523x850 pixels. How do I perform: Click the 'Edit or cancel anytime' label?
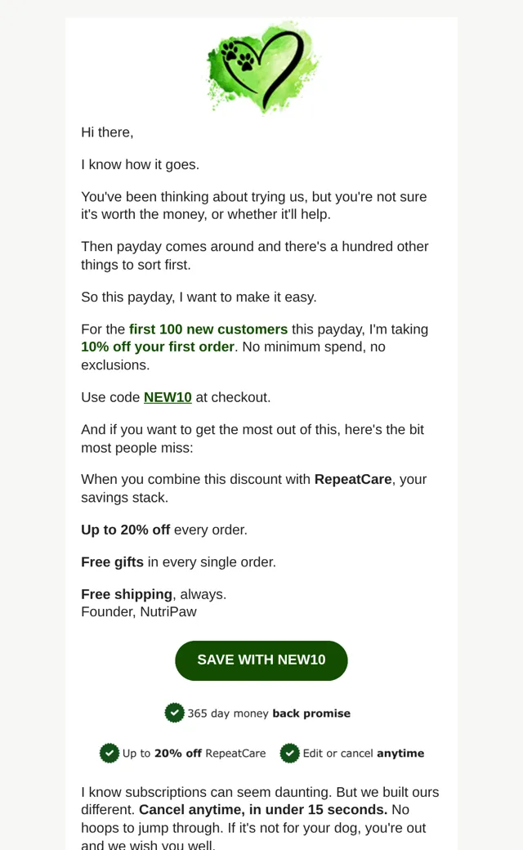click(363, 754)
